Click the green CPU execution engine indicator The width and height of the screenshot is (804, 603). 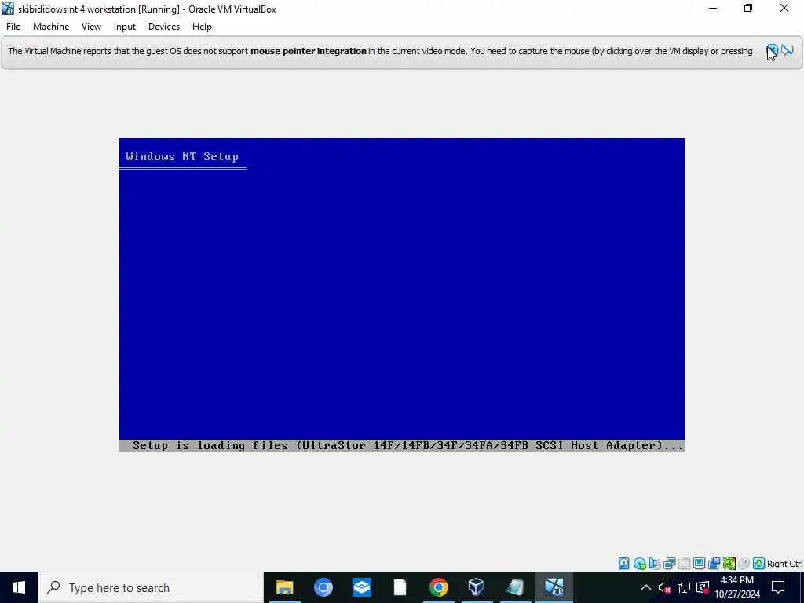(x=729, y=564)
